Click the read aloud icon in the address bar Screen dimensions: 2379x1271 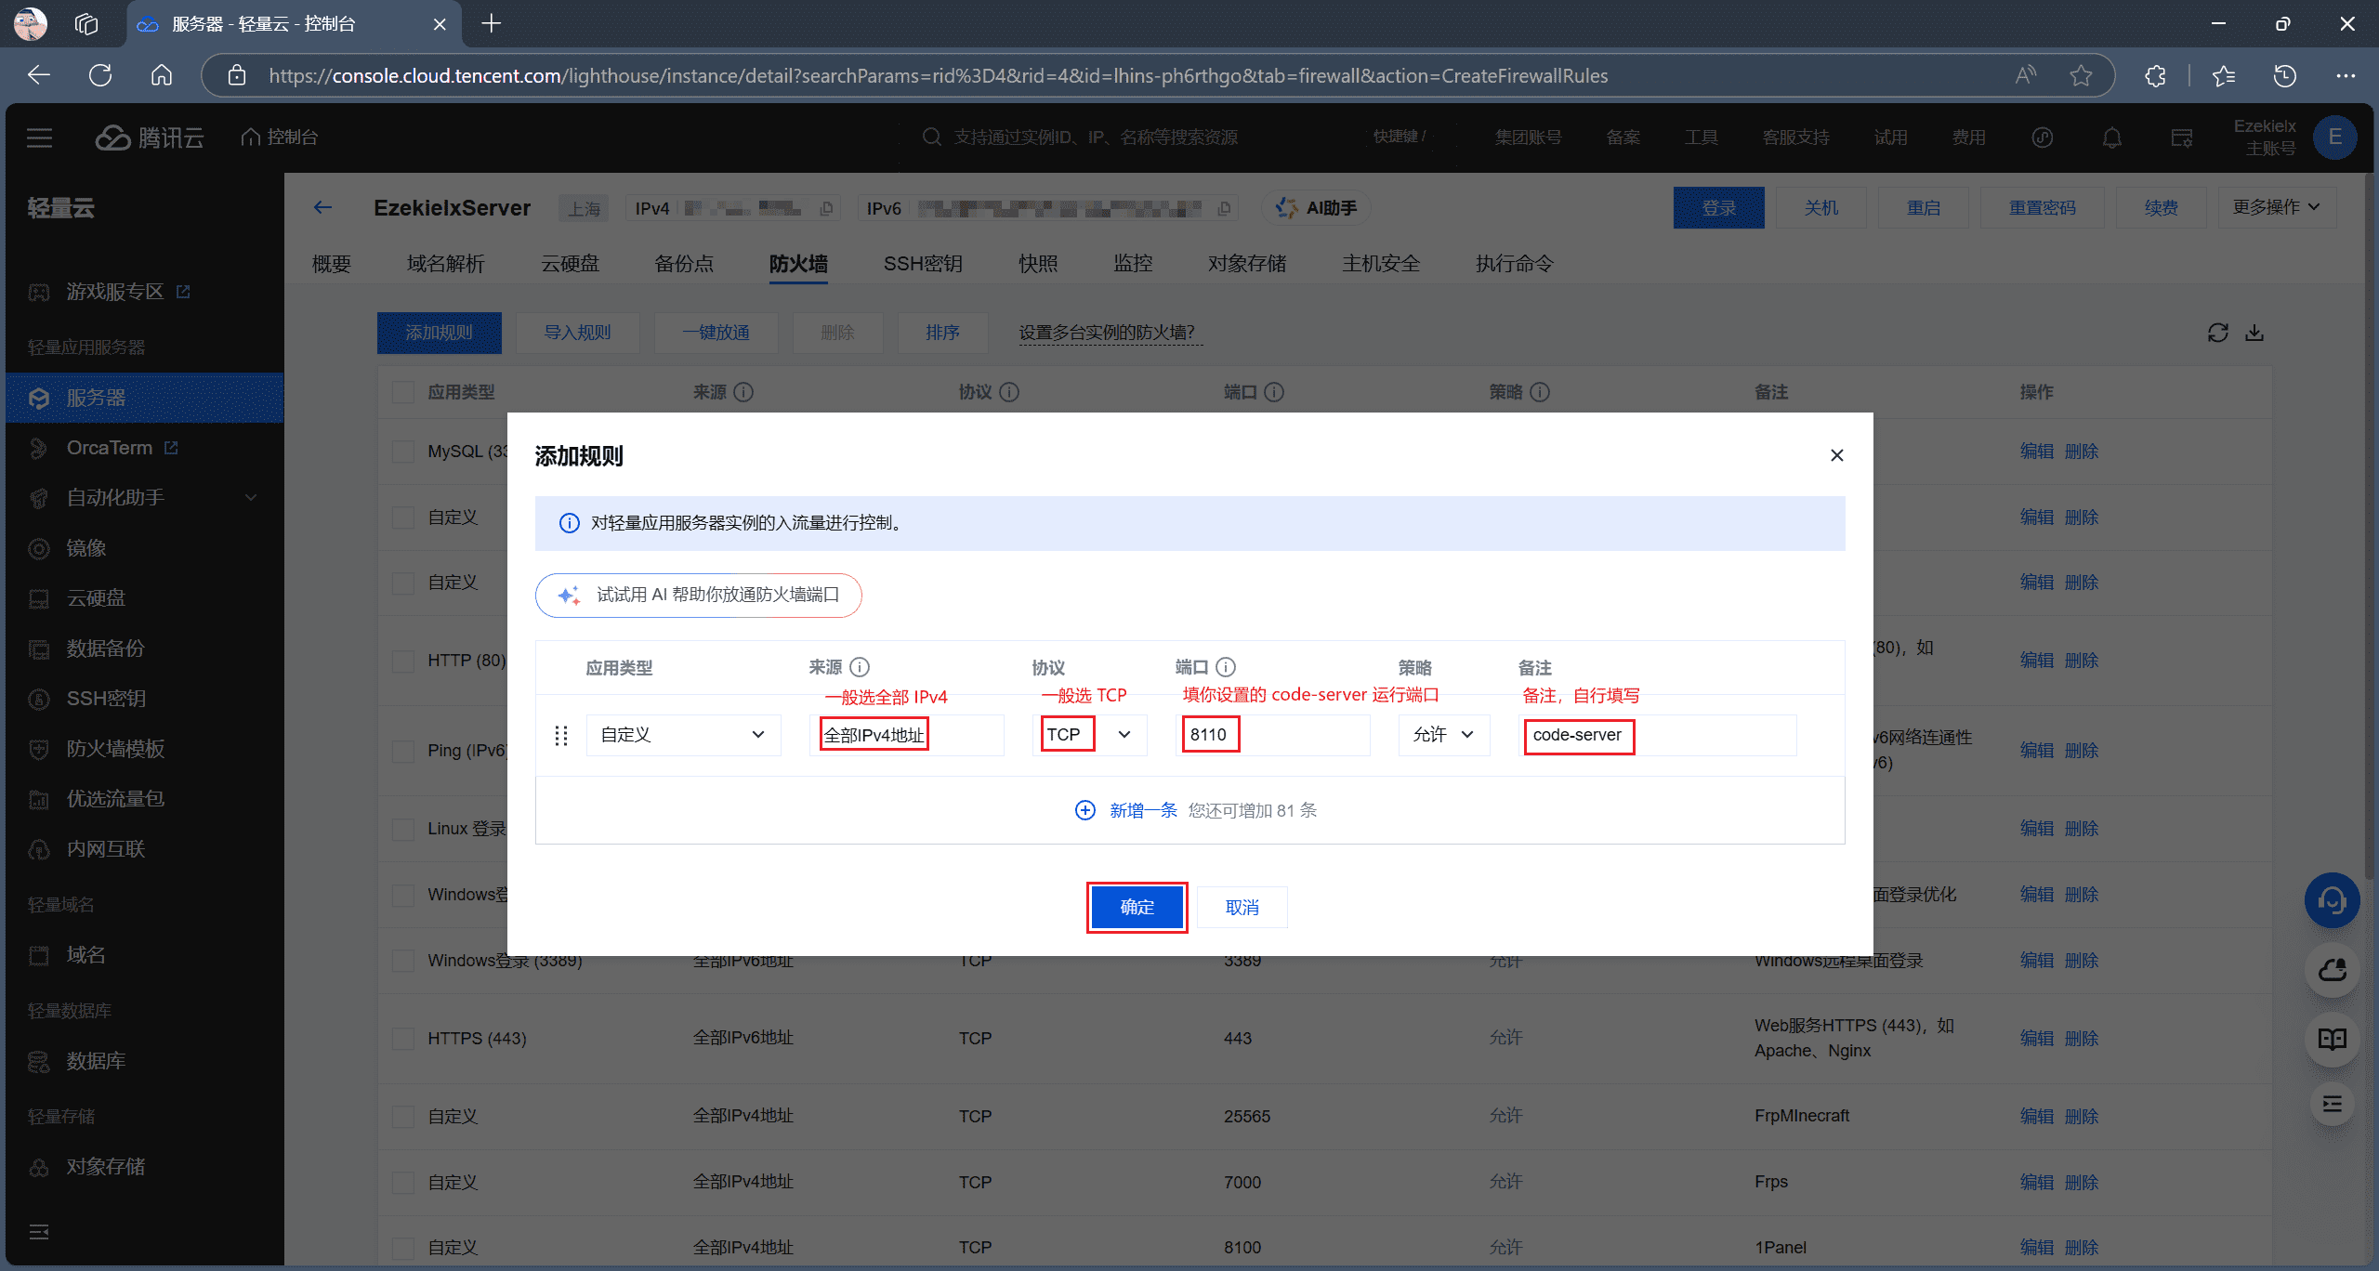2025,75
